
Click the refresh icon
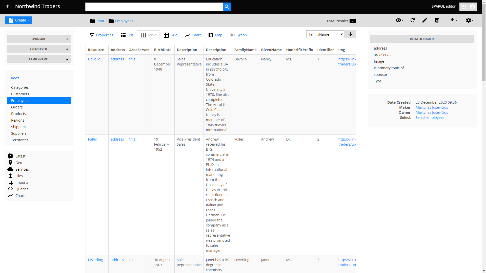[x=413, y=20]
